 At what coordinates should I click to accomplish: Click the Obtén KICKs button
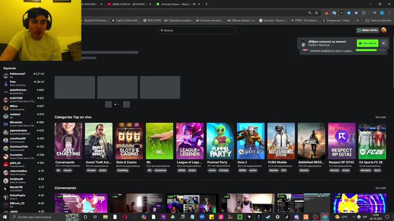(368, 30)
